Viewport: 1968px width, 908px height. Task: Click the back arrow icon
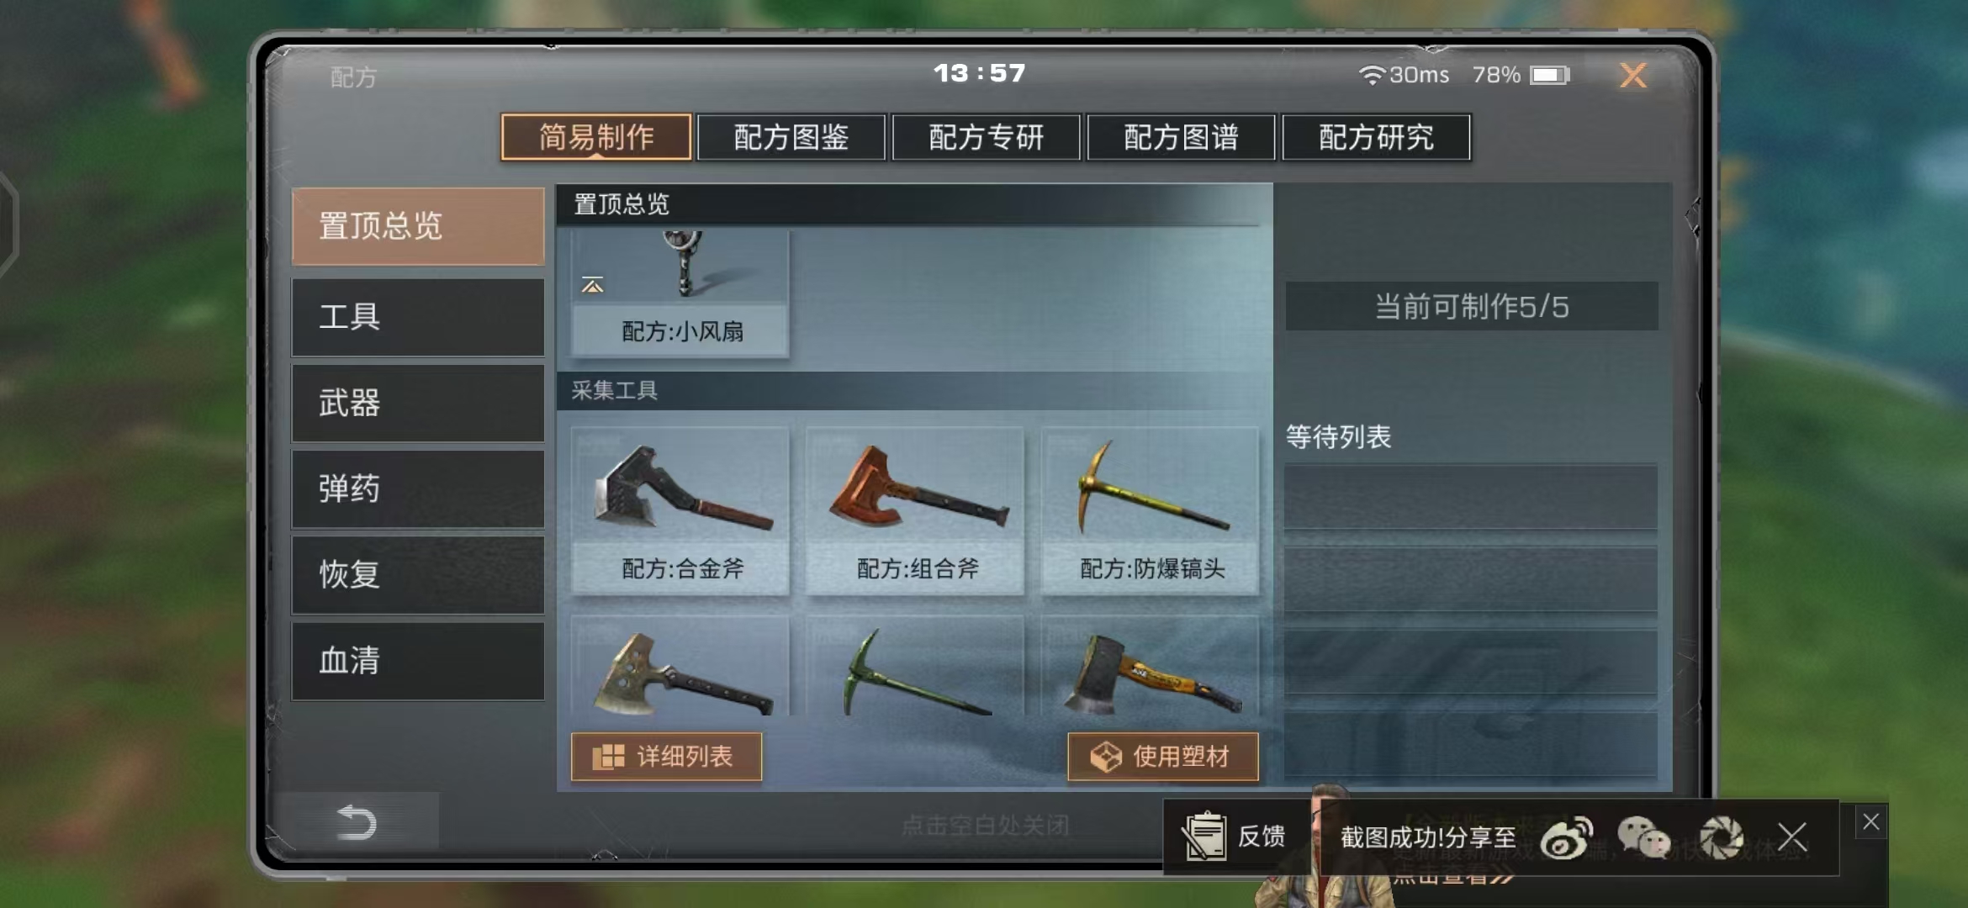tap(356, 822)
